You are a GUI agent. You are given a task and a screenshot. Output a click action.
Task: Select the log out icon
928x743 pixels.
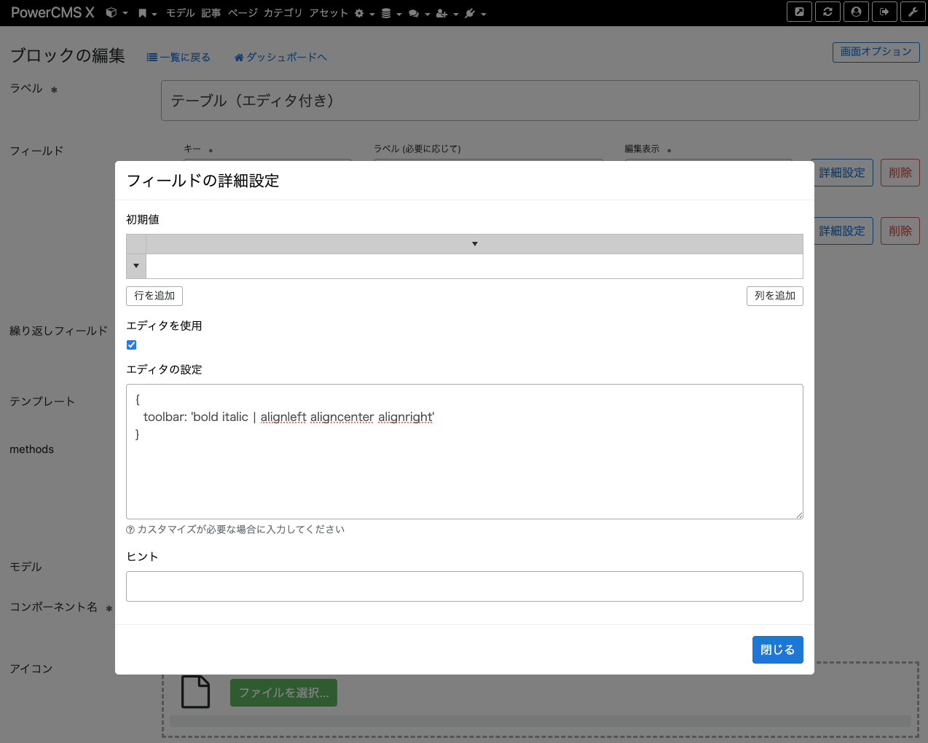click(x=884, y=12)
